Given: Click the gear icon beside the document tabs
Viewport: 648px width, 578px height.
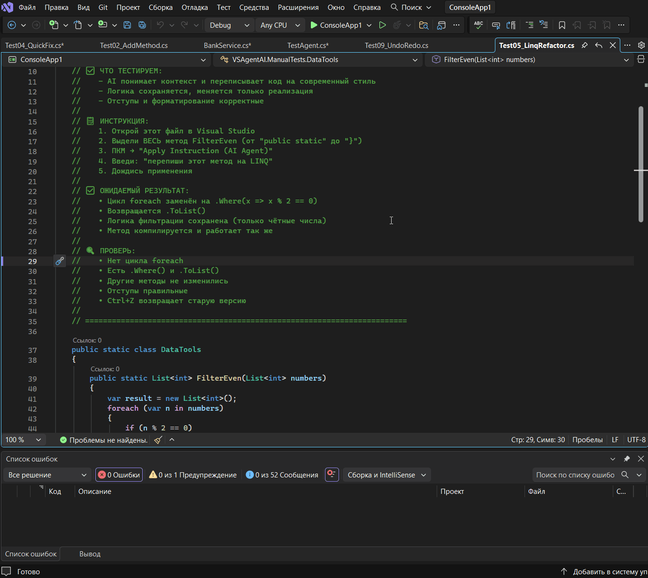Looking at the screenshot, I should 641,45.
